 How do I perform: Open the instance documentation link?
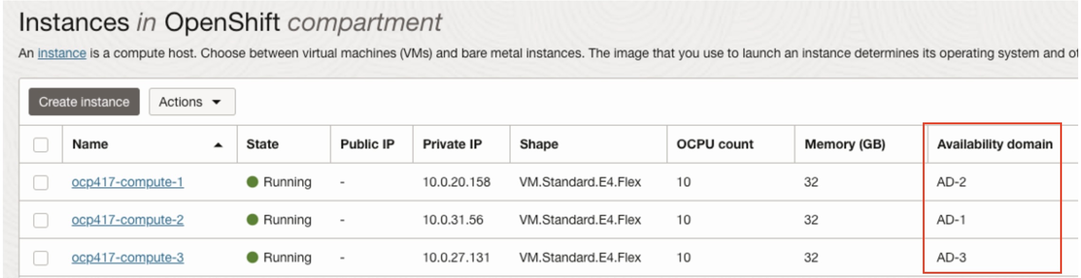click(x=62, y=53)
